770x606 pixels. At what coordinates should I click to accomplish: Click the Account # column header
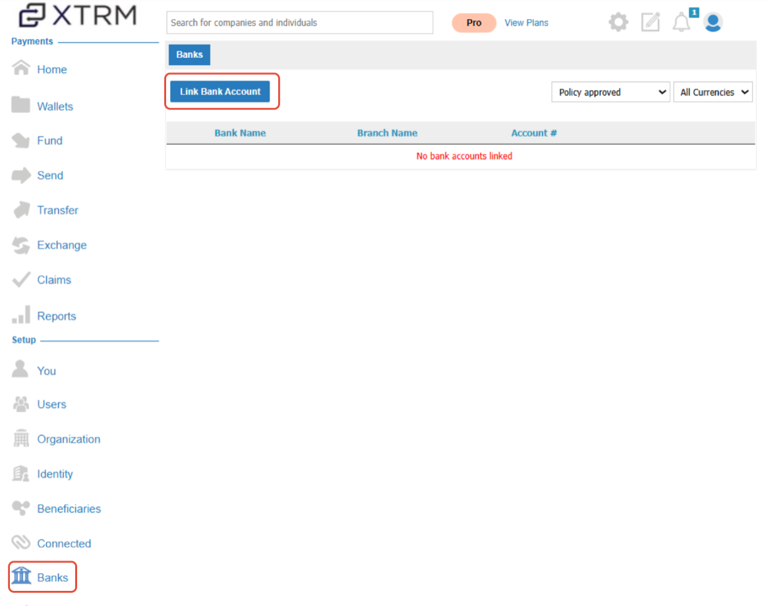coord(534,133)
